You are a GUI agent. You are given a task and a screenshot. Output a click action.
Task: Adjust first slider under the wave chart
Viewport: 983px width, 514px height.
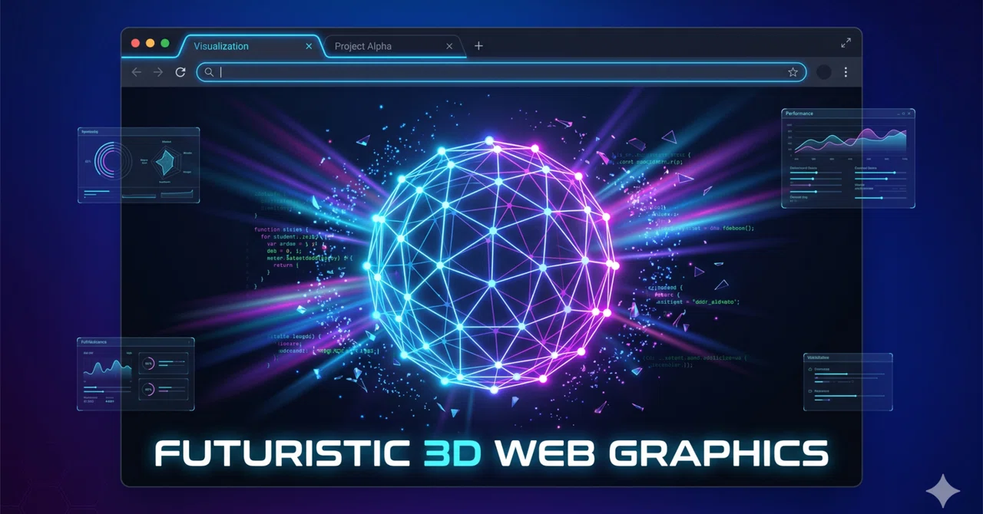pyautogui.click(x=108, y=387)
